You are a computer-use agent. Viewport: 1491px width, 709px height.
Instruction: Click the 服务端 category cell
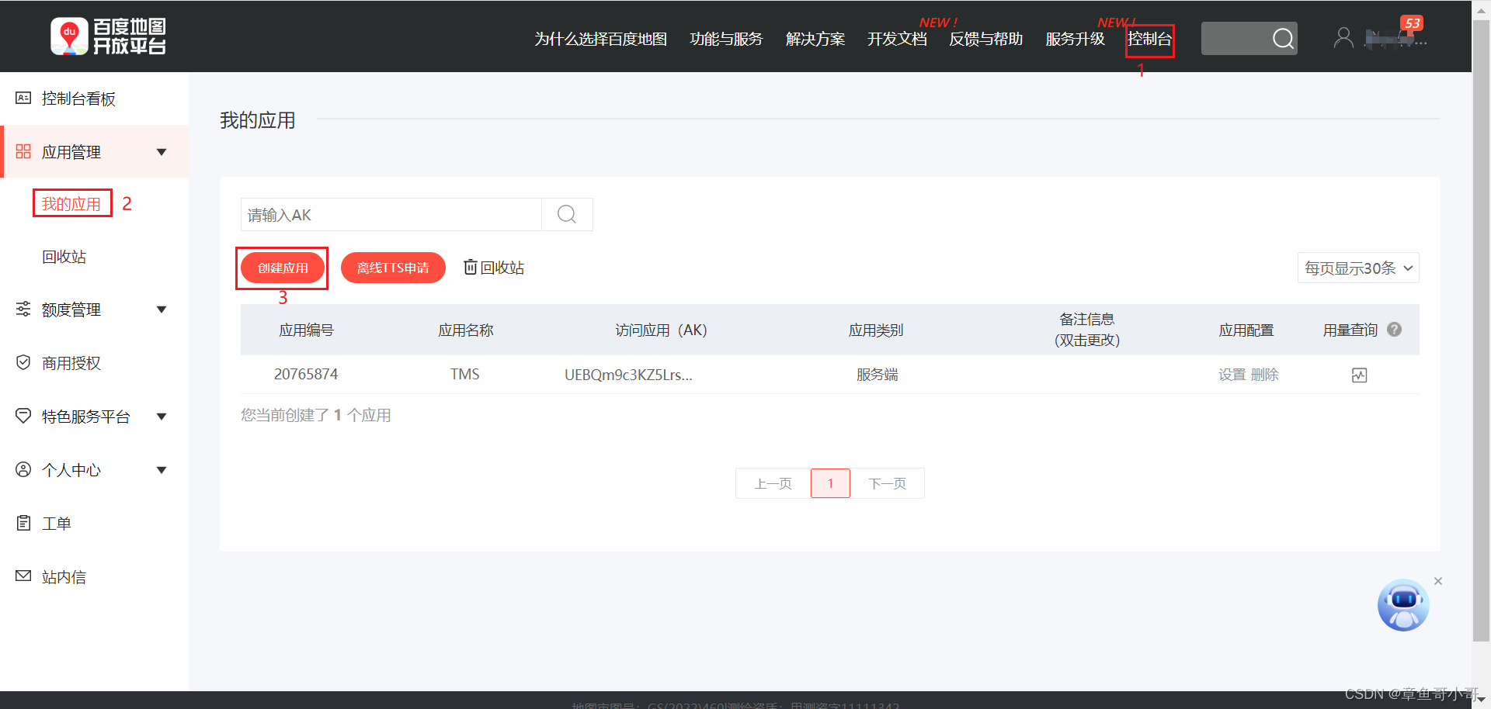pyautogui.click(x=877, y=375)
